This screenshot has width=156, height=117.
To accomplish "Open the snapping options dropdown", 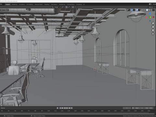I will coord(69,7).
